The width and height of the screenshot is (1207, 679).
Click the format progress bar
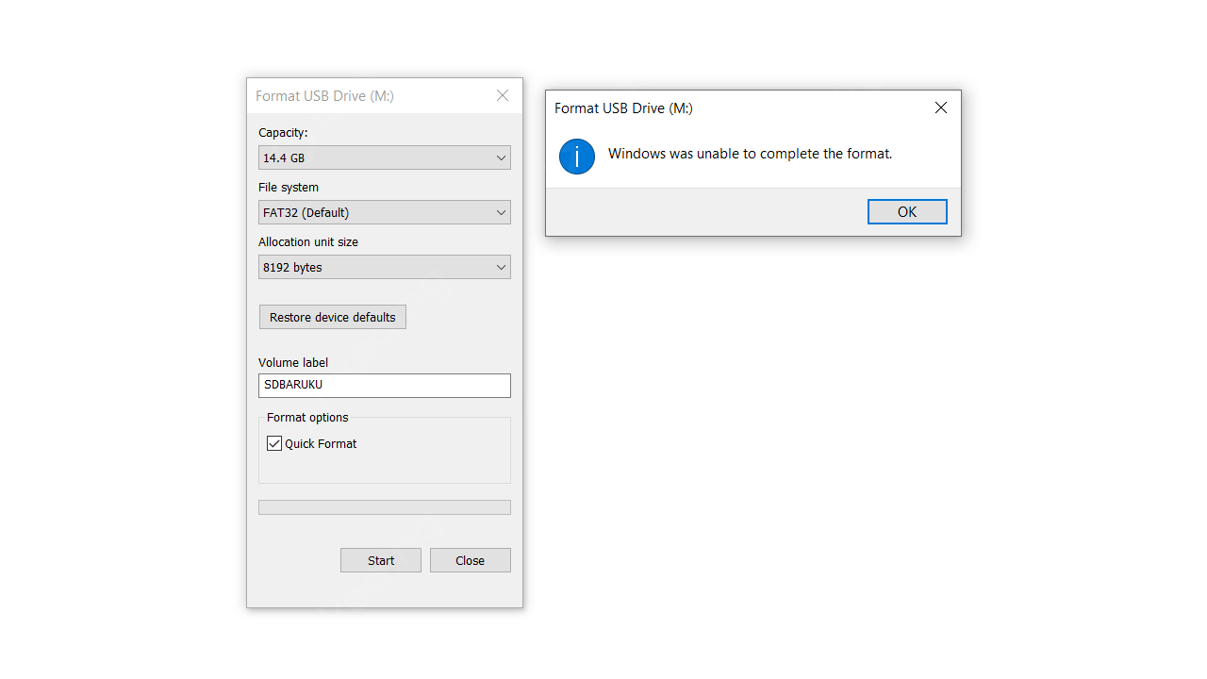pos(385,507)
